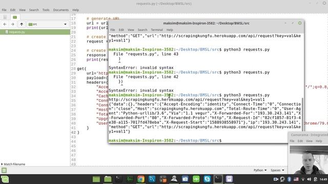Viewport: 328px width, 184px height.
Task: Open the network tray icon
Action: pyautogui.click(x=303, y=179)
